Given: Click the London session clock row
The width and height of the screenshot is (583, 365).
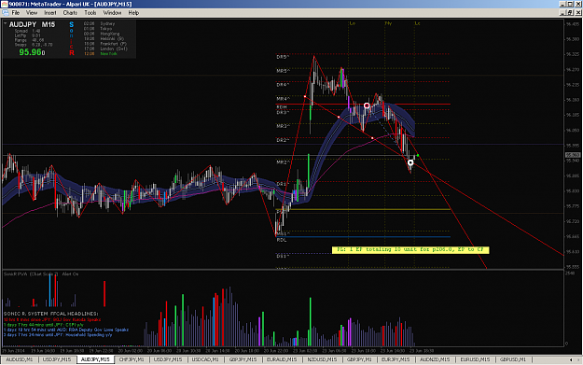Looking at the screenshot, I should click(x=105, y=49).
